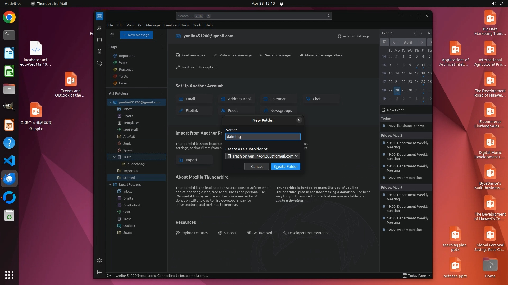This screenshot has height=285, width=508.
Task: Click the Get Messages cloud icon
Action: 112,35
